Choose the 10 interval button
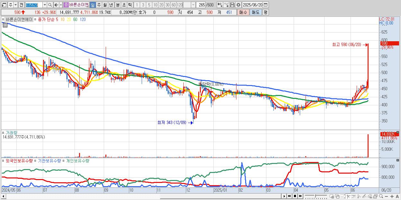Image resolution: width=401 pixels, height=200 pixels. (x=155, y=5)
